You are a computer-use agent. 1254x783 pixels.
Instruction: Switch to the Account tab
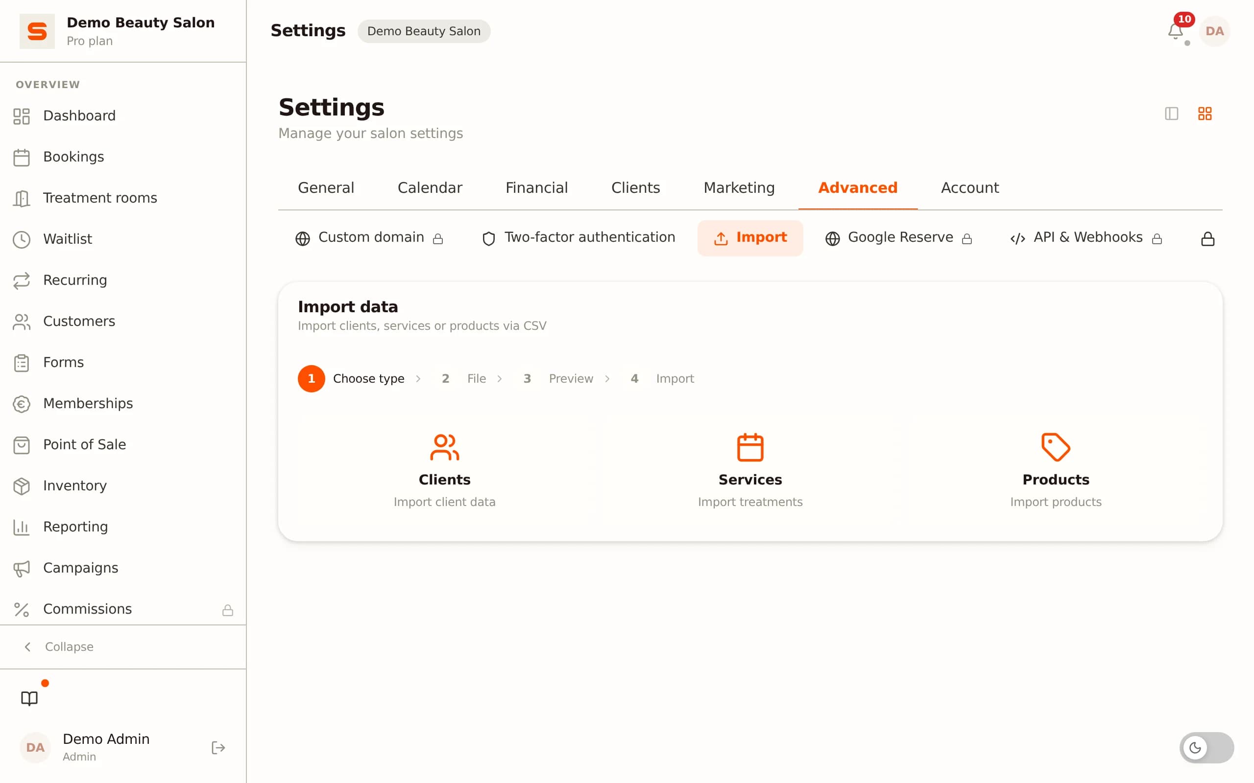coord(969,187)
